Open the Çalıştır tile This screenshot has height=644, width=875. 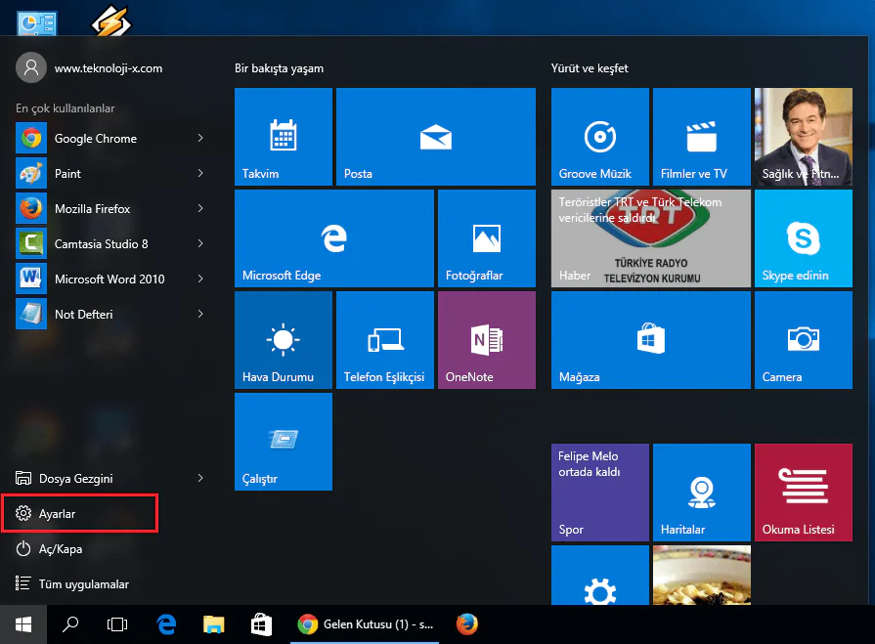[x=283, y=441]
